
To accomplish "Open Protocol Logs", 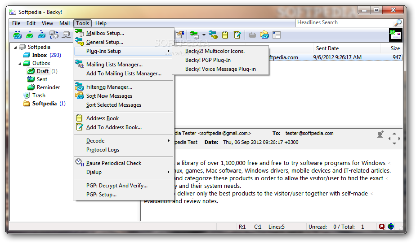I will click(124, 150).
